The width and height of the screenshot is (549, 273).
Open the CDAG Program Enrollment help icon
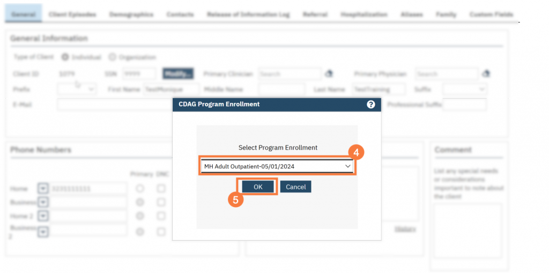tap(371, 105)
